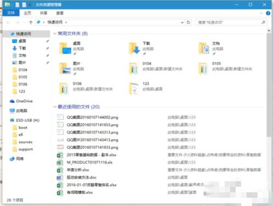The width and height of the screenshot is (274, 206).
Task: Open the ESD-USB (H:) drive
Action: 27,120
